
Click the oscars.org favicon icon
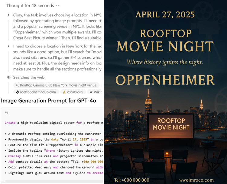(64, 92)
